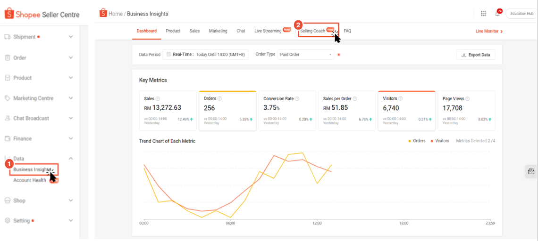Switch to the Selling Coach tab
Image resolution: width=538 pixels, height=241 pixels.
click(312, 31)
